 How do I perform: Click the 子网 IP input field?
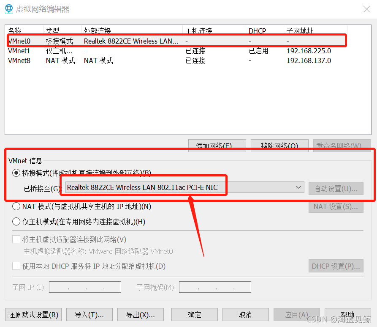[85, 287]
